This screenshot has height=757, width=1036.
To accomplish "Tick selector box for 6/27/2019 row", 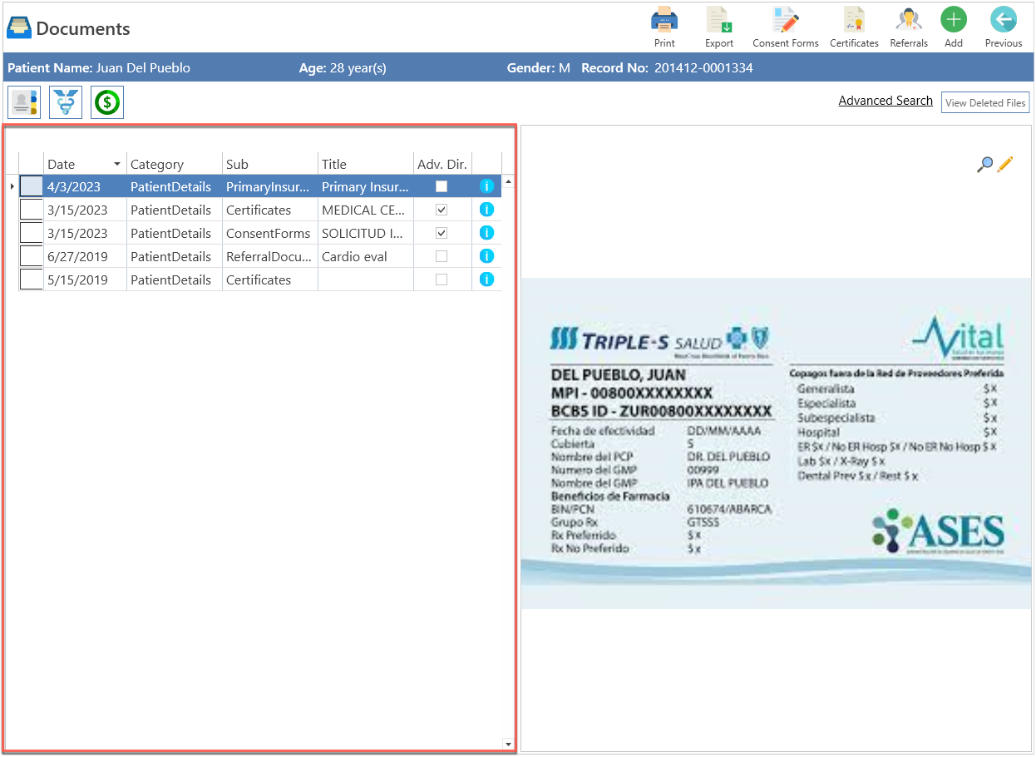I will [x=31, y=256].
